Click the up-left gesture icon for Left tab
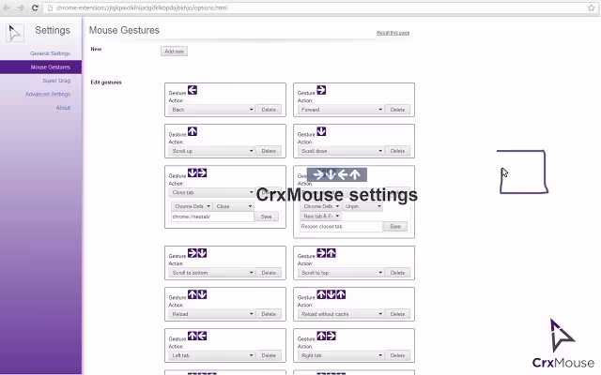This screenshot has height=375, width=601. (x=197, y=336)
